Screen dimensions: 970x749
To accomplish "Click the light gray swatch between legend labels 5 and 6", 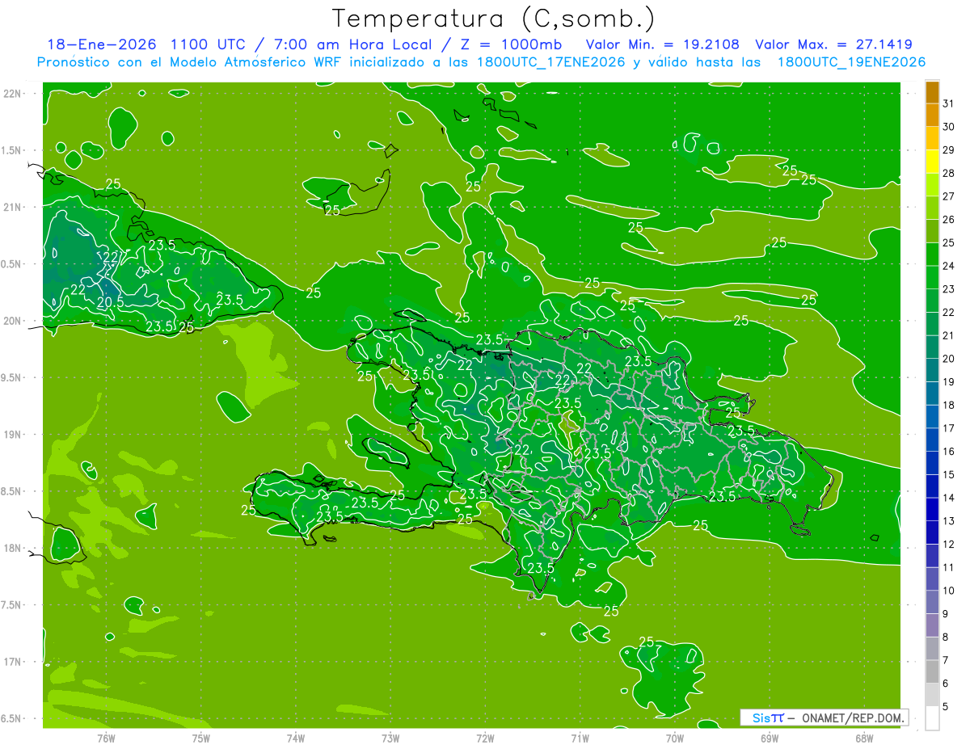I will pyautogui.click(x=932, y=695).
